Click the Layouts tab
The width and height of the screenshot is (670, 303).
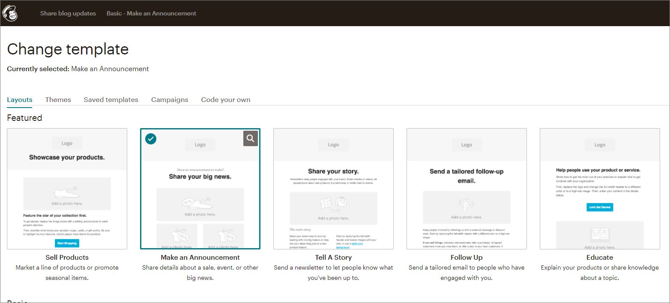click(20, 99)
